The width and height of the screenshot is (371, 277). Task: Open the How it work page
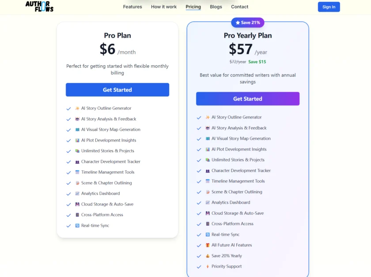163,7
